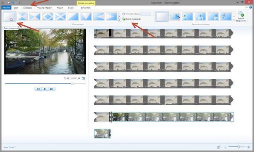Click the preview seek bar slider handle

72,84
